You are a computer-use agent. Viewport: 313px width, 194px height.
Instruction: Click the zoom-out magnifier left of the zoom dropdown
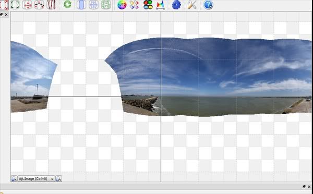click(14, 179)
